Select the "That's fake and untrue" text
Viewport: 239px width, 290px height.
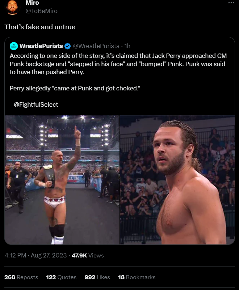40,27
